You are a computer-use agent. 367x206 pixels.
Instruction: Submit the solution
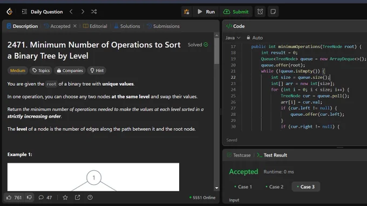point(236,12)
